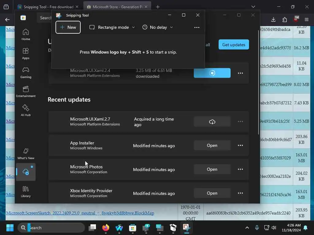Open Gaming section in Store sidebar
This screenshot has width=314, height=235.
26,73
